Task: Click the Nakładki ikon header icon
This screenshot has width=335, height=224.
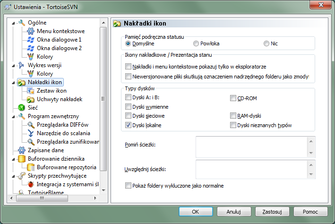Action: point(117,23)
